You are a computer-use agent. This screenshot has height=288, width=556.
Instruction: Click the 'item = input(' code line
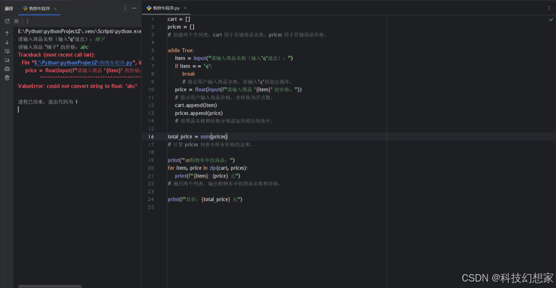tap(234, 58)
